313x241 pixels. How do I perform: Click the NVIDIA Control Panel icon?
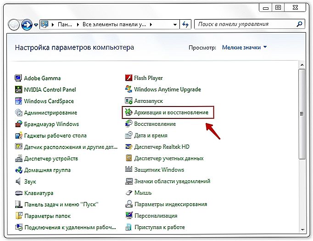[x=18, y=90]
